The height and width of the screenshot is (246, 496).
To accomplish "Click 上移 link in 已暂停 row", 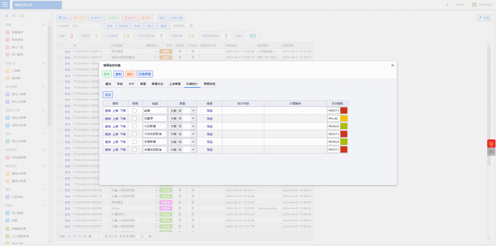I will click(115, 118).
